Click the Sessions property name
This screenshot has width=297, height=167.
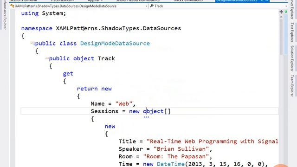coord(104,111)
